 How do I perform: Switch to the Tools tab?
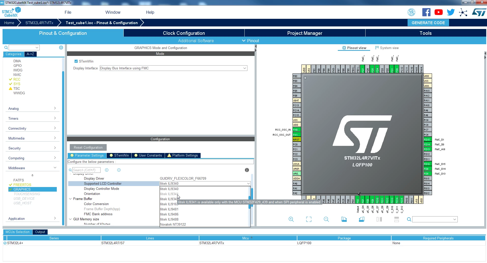pos(426,33)
